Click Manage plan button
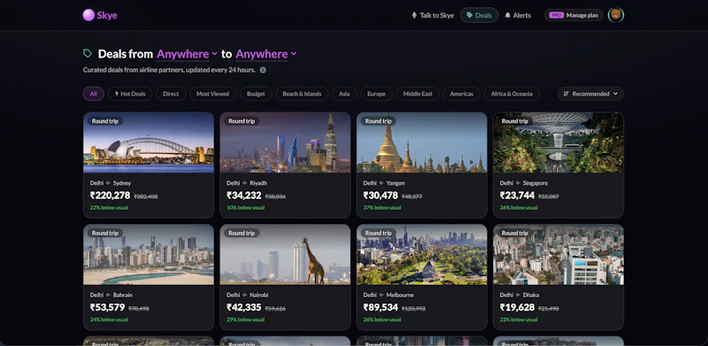This screenshot has width=708, height=346. [x=573, y=15]
